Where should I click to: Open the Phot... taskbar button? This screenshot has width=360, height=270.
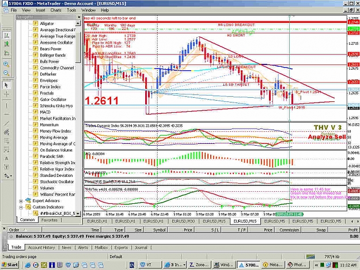point(297,265)
